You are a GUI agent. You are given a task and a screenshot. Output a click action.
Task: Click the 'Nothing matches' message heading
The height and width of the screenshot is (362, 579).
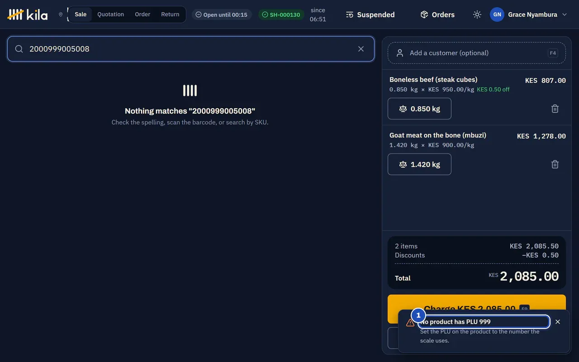coord(190,111)
